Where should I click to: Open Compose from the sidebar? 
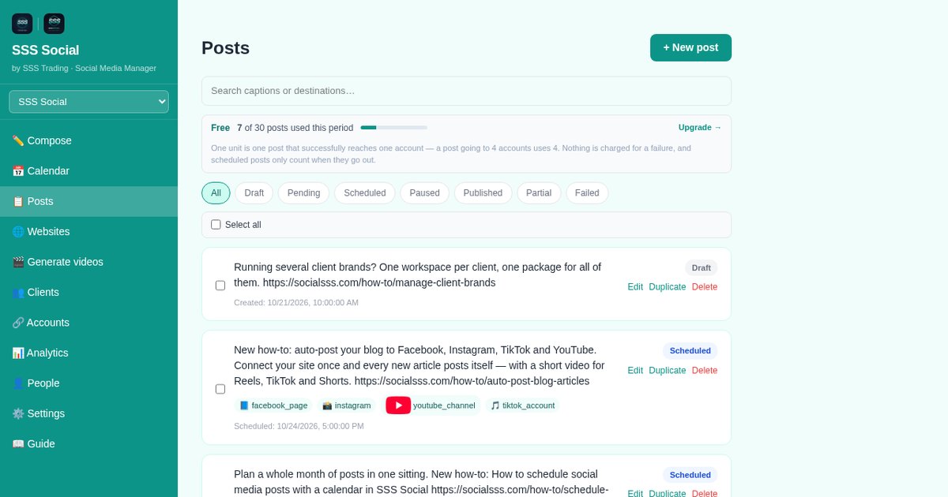click(88, 140)
